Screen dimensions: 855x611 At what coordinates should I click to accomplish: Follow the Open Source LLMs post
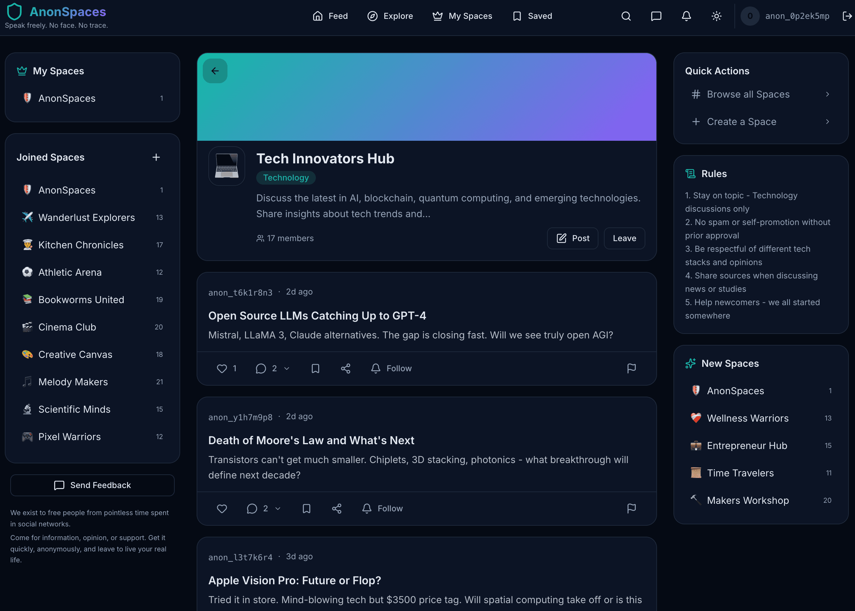pos(392,368)
